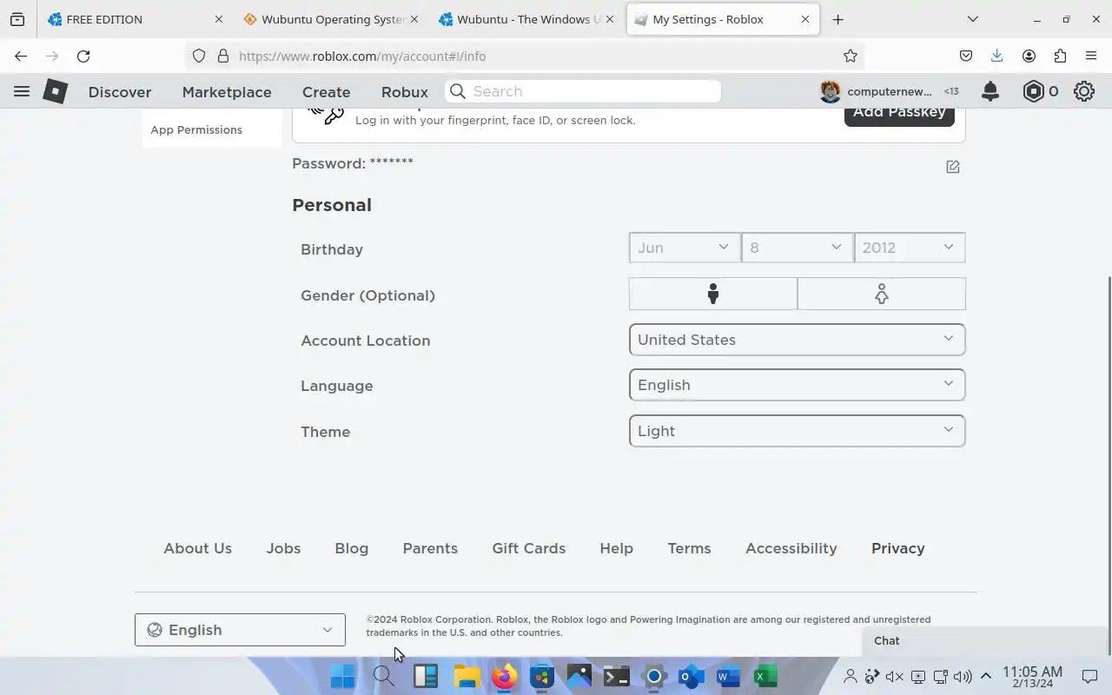1112x695 pixels.
Task: Open the Firefox extensions puzzle icon
Action: coord(1060,56)
